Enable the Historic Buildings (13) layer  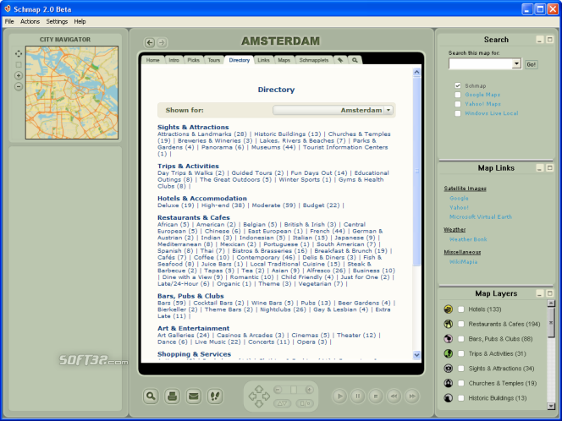(x=461, y=398)
